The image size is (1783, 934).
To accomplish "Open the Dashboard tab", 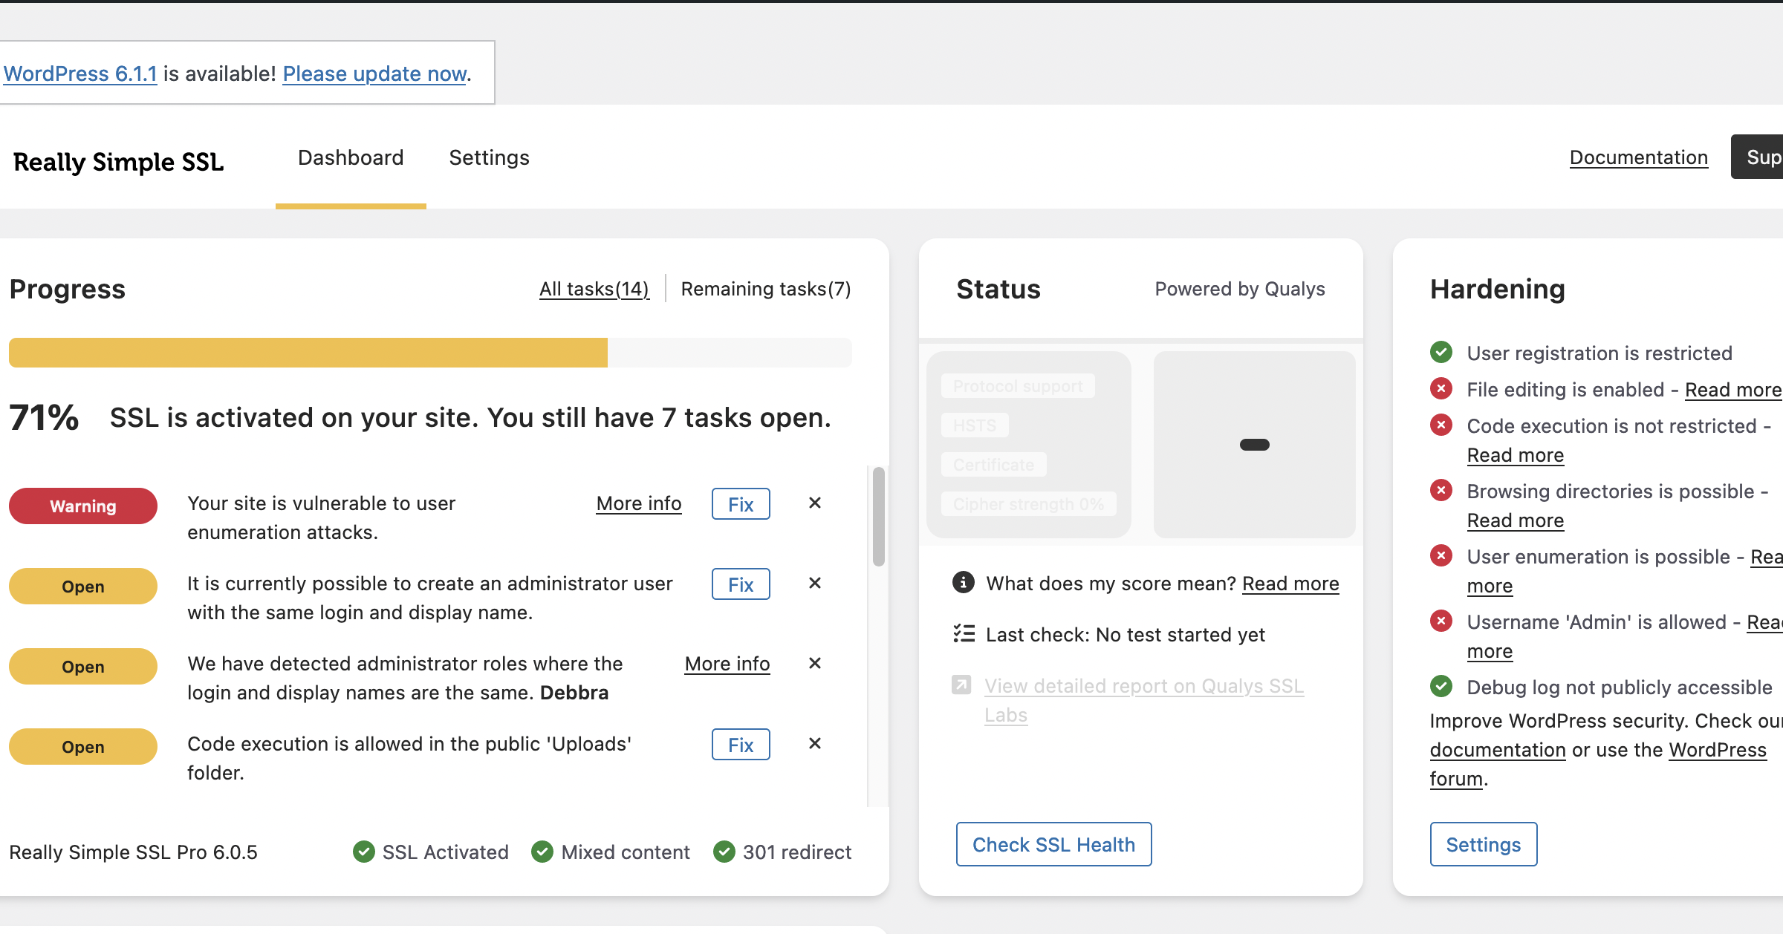I will click(x=351, y=157).
